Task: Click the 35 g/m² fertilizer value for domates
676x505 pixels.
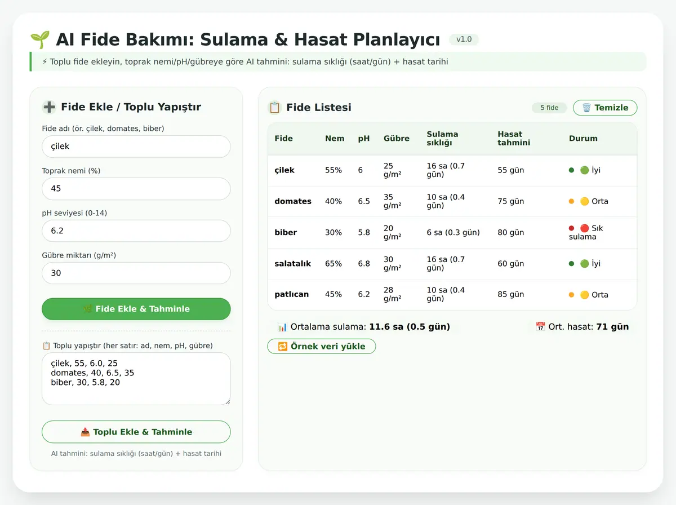Action: point(393,201)
